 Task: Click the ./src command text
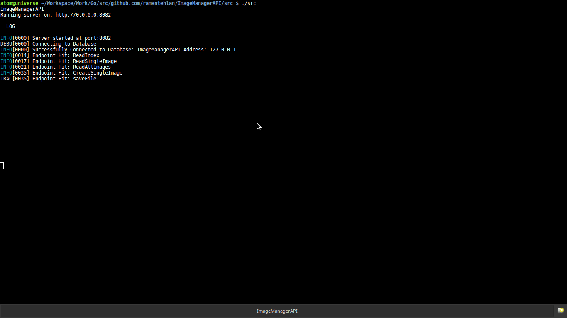(x=249, y=3)
